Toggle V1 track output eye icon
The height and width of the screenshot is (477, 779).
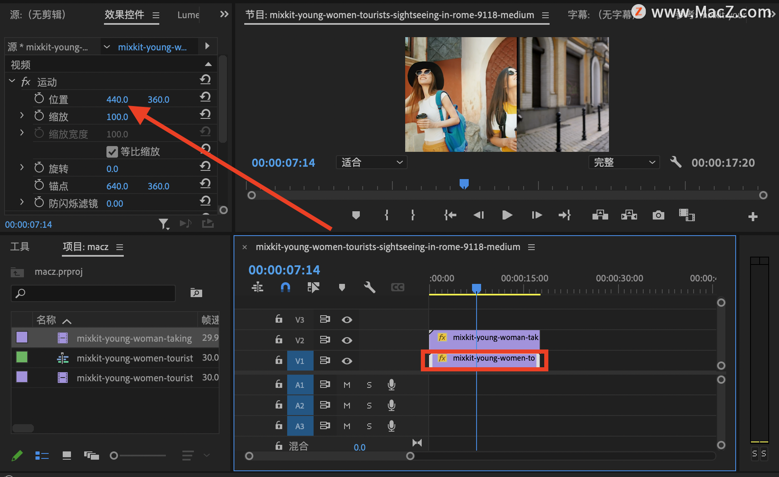347,361
